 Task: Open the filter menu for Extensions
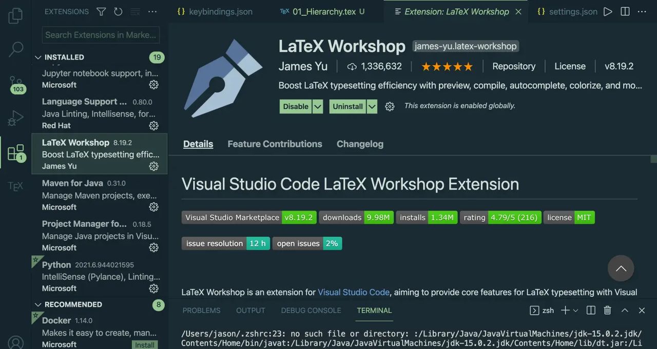click(101, 11)
